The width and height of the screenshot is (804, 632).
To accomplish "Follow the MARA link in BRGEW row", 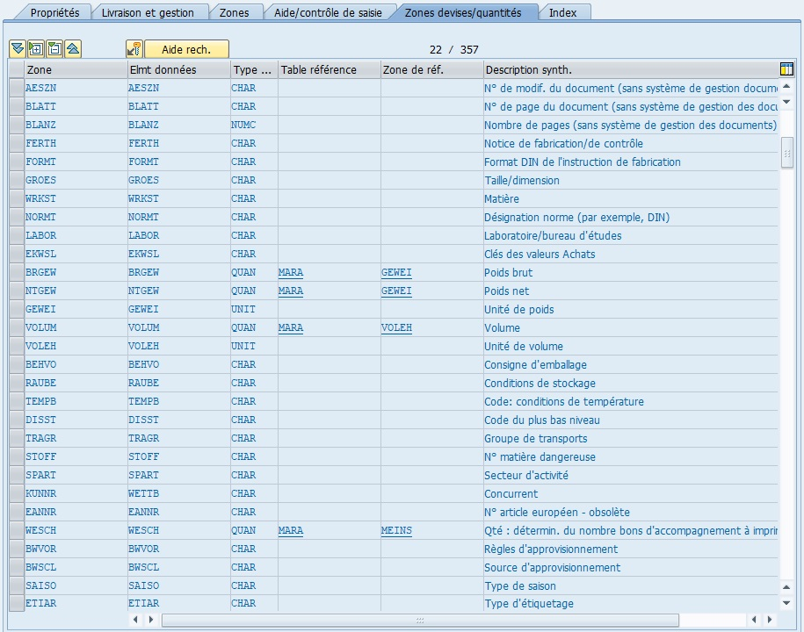I will point(291,272).
